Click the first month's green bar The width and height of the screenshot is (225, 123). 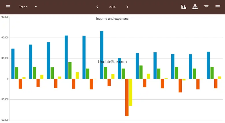[16, 73]
